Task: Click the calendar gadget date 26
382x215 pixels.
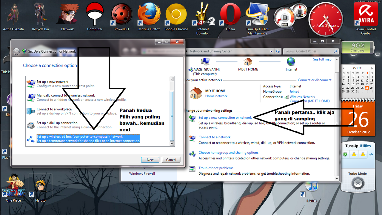Action: click(x=367, y=88)
